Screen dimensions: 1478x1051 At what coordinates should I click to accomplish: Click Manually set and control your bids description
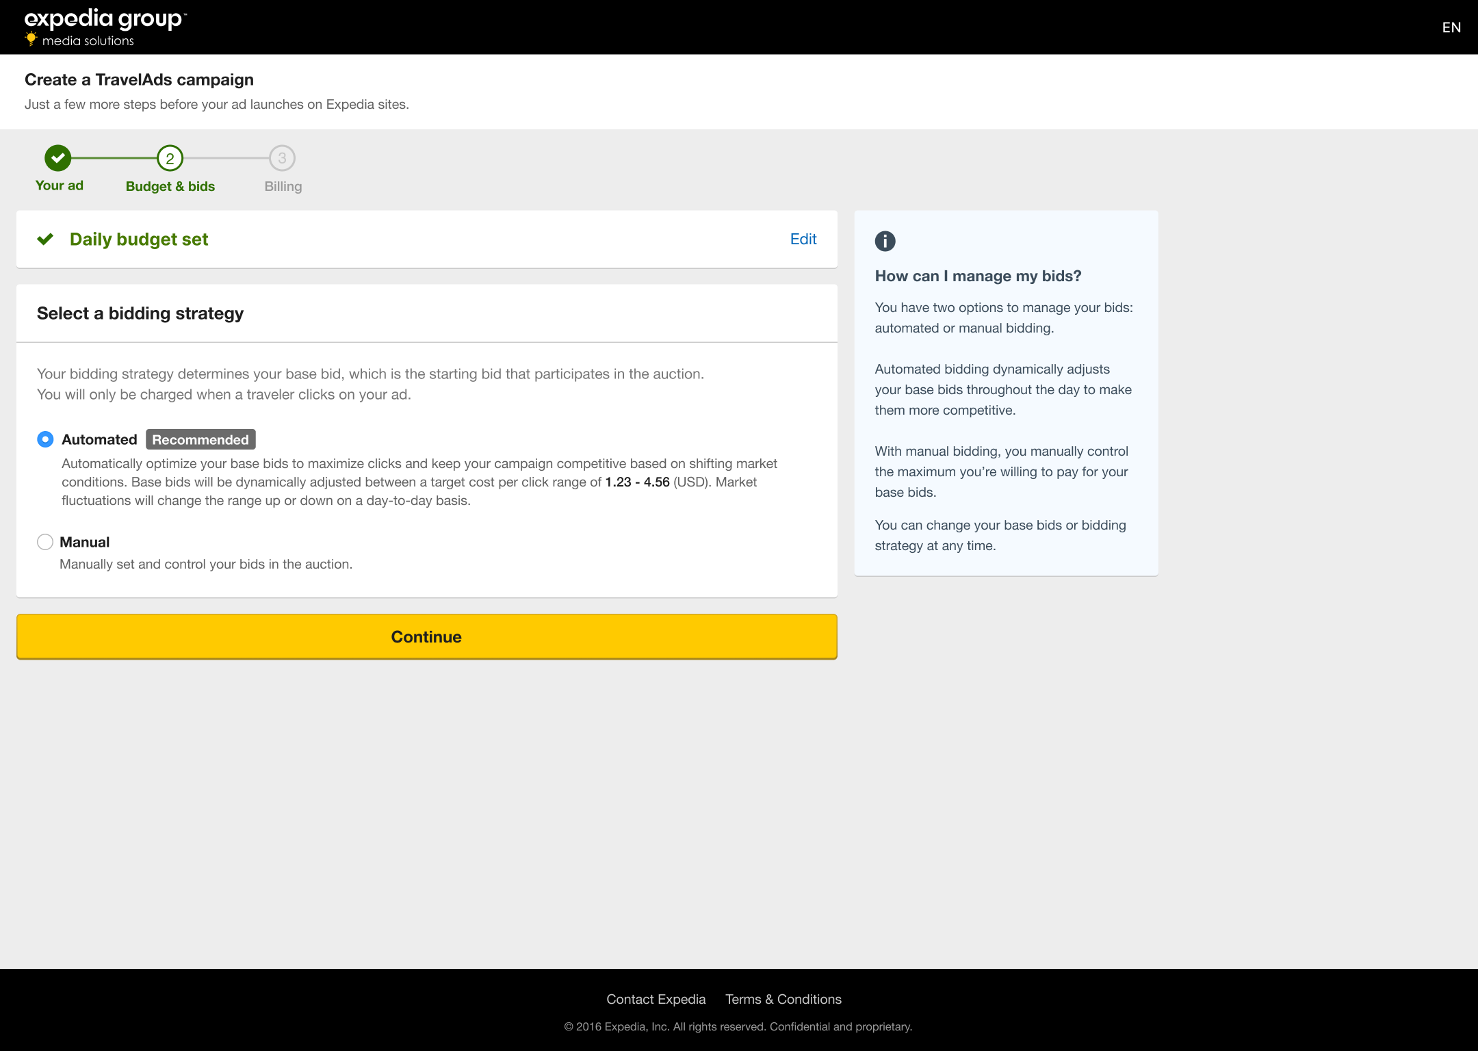(206, 564)
